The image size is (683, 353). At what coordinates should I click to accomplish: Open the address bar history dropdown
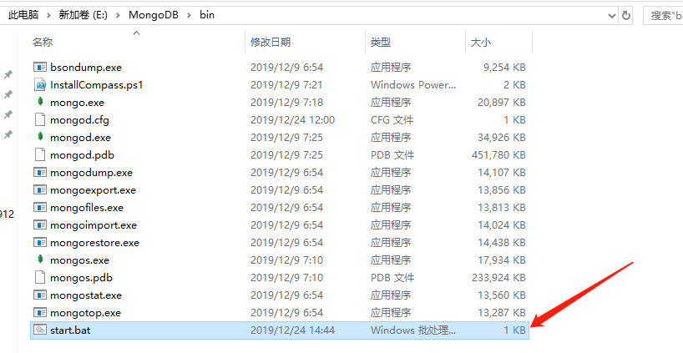[x=611, y=16]
